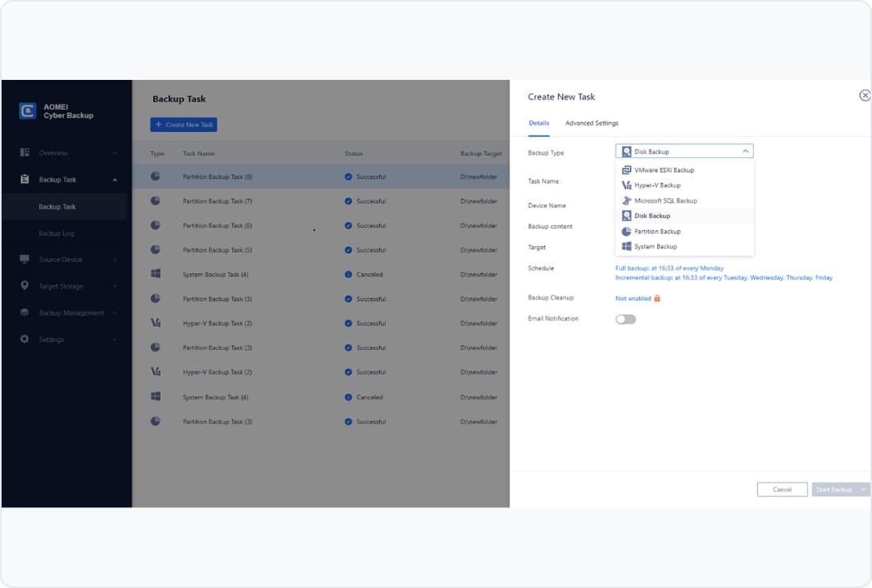The width and height of the screenshot is (872, 588).
Task: Click the Target Storage location pin icon
Action: click(x=25, y=286)
